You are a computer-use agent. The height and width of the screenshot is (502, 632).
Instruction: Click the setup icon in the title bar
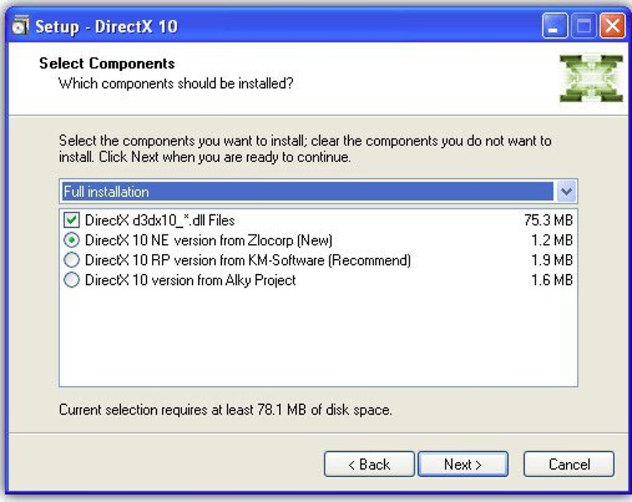[x=21, y=27]
